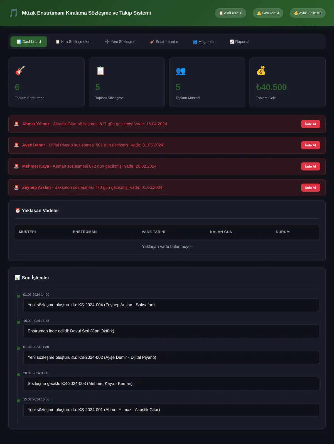Click the 20.01.2024 09:15 timestamp
The image size is (334, 444).
coord(36,373)
